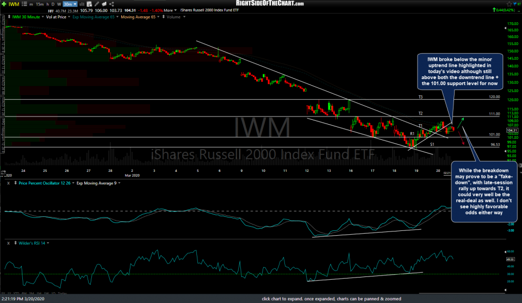Open the 30m timeframe dropdown arrow

coord(75,4)
